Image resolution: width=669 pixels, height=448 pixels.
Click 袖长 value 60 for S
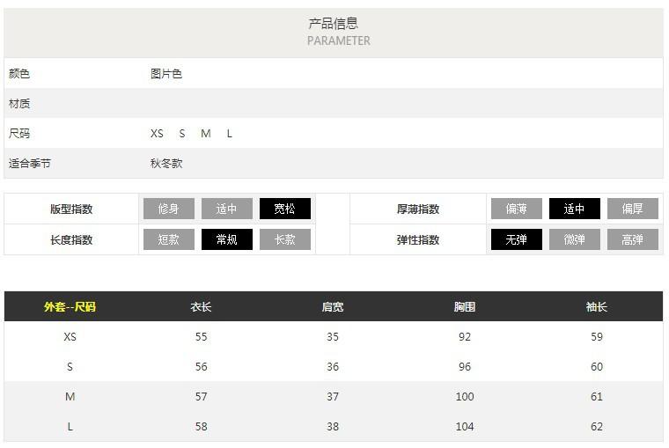(x=597, y=366)
